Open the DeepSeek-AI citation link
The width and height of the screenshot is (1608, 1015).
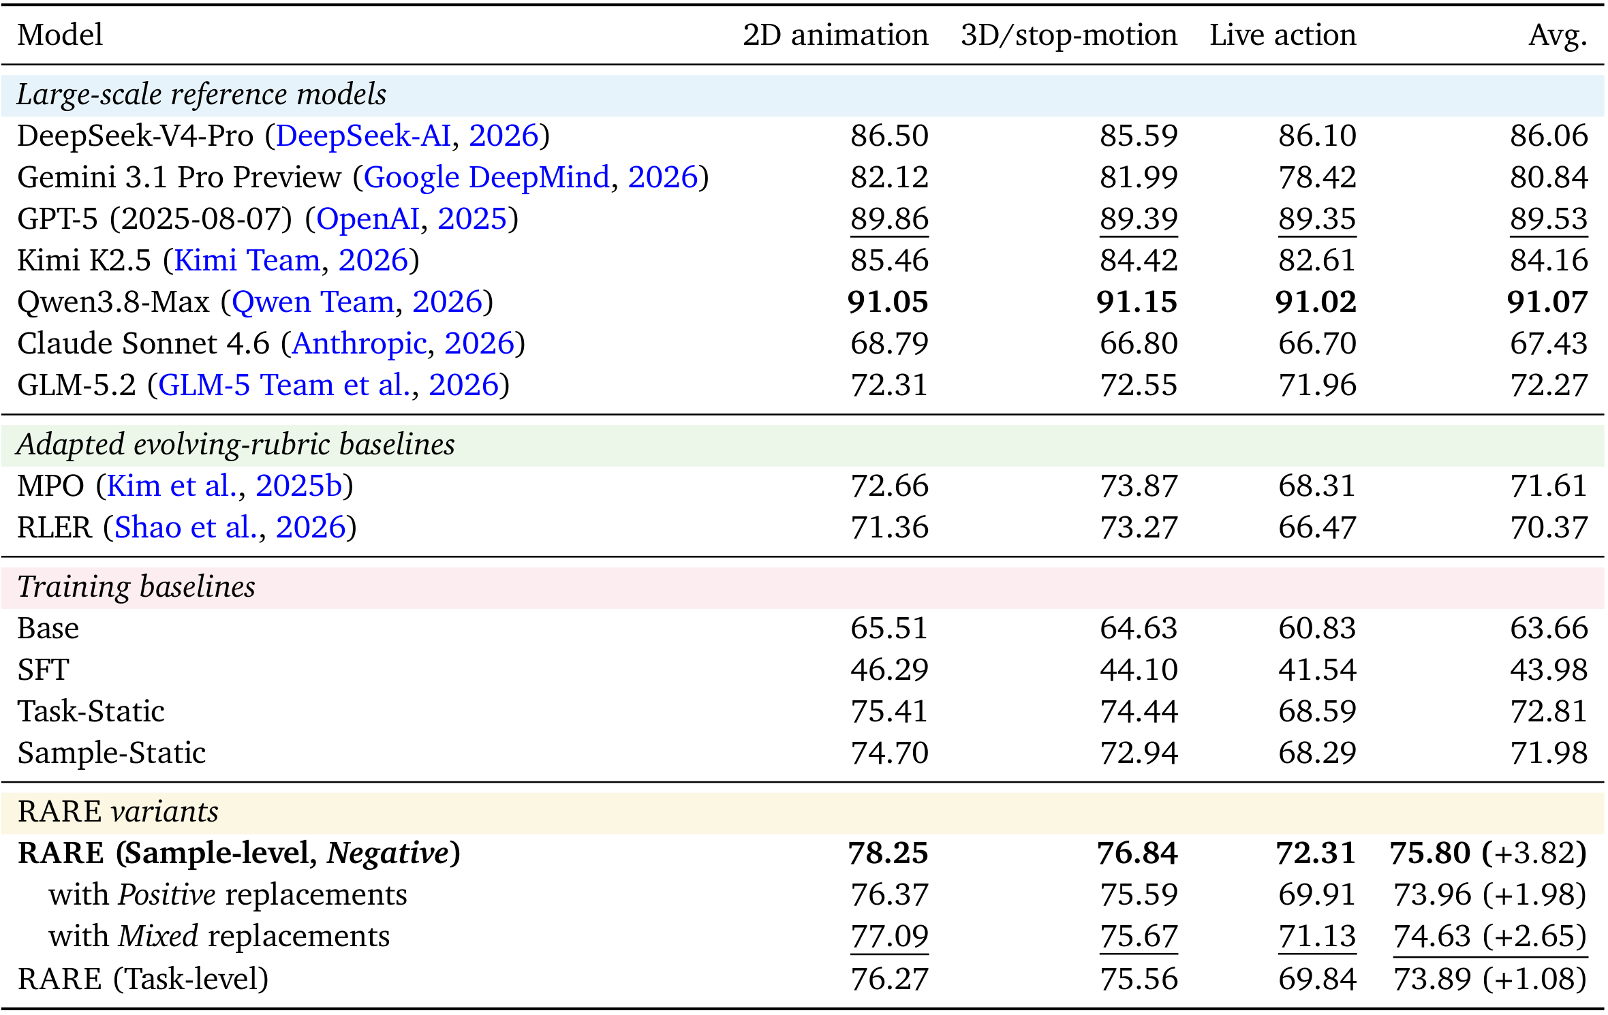click(363, 136)
